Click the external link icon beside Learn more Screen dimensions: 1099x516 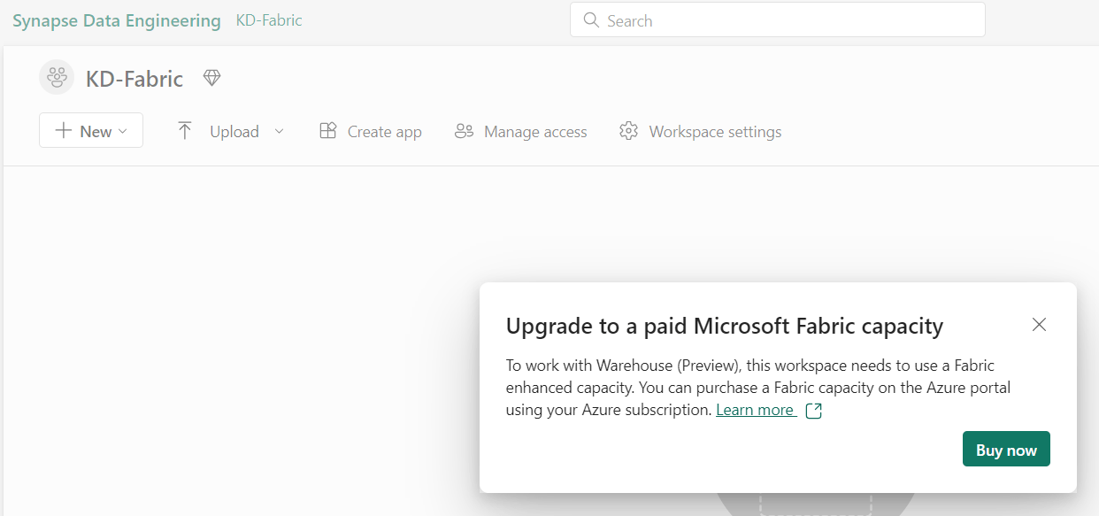pyautogui.click(x=814, y=411)
